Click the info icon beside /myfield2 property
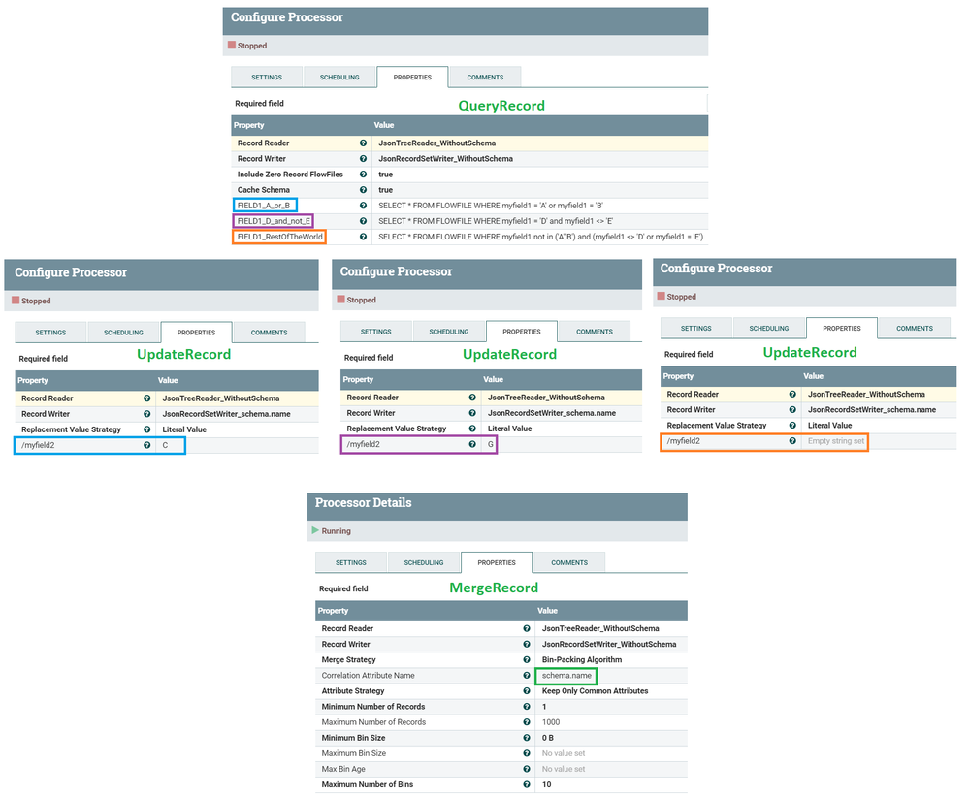This screenshot has height=795, width=969. tap(145, 445)
